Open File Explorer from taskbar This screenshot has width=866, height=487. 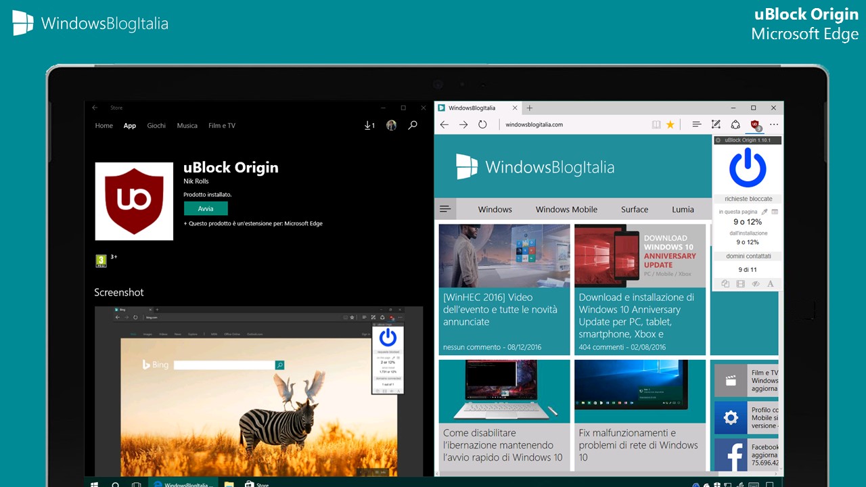pos(229,484)
